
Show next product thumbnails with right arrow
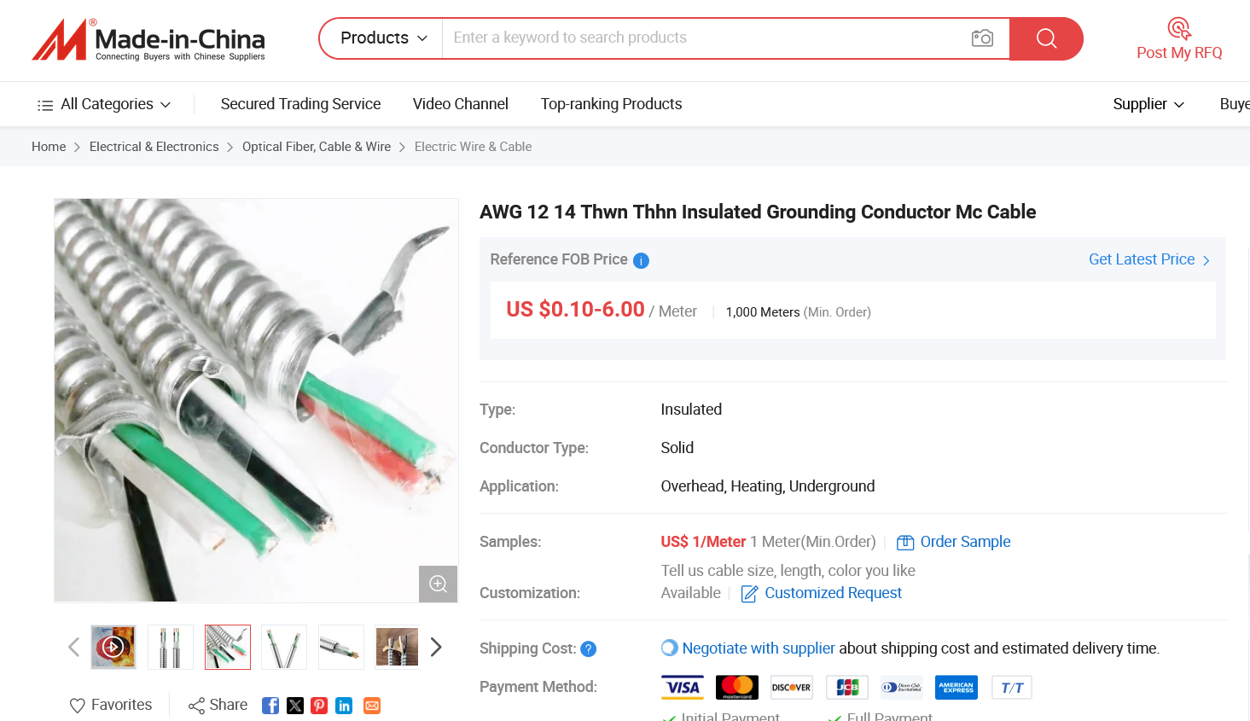point(436,647)
